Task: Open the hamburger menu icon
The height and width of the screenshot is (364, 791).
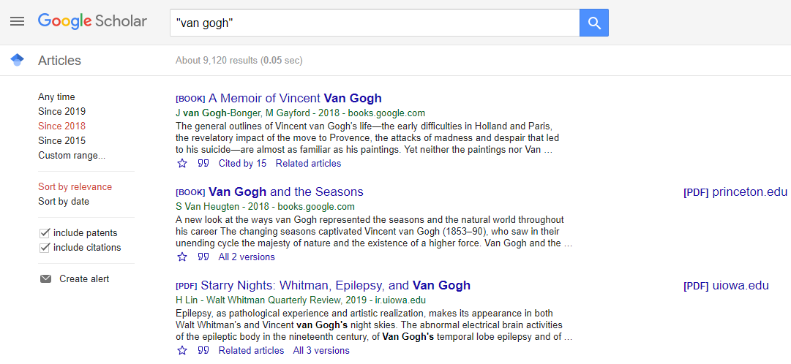Action: pos(17,21)
